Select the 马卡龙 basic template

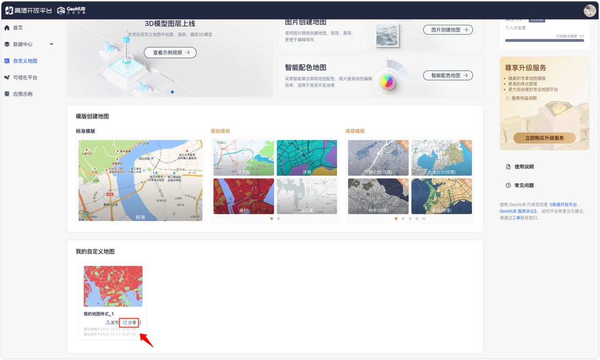coord(244,158)
